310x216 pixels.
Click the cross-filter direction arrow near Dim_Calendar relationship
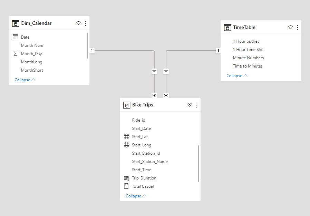click(154, 71)
